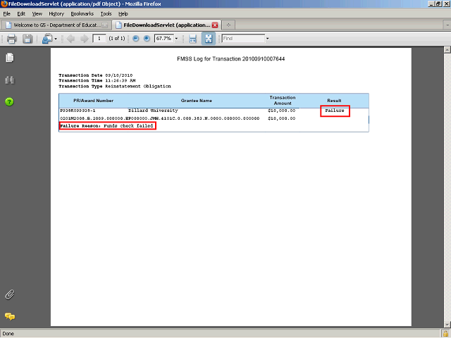Toggle the fit one full page icon

[x=209, y=39]
